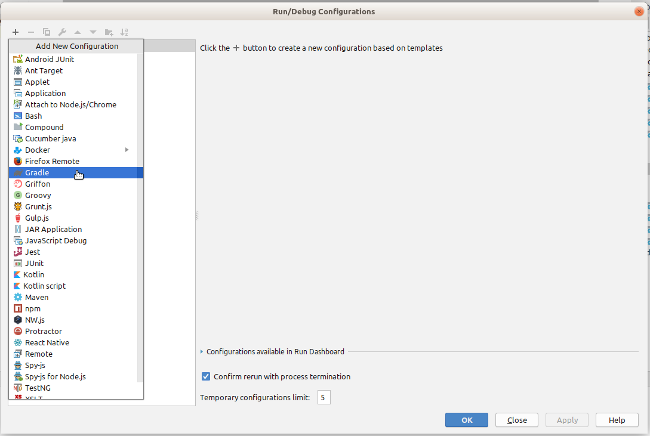The height and width of the screenshot is (436, 650).
Task: Click the Temporary configurations limit field
Action: point(324,397)
